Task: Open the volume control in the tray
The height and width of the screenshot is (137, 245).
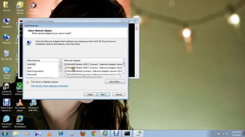Action: 227,134
